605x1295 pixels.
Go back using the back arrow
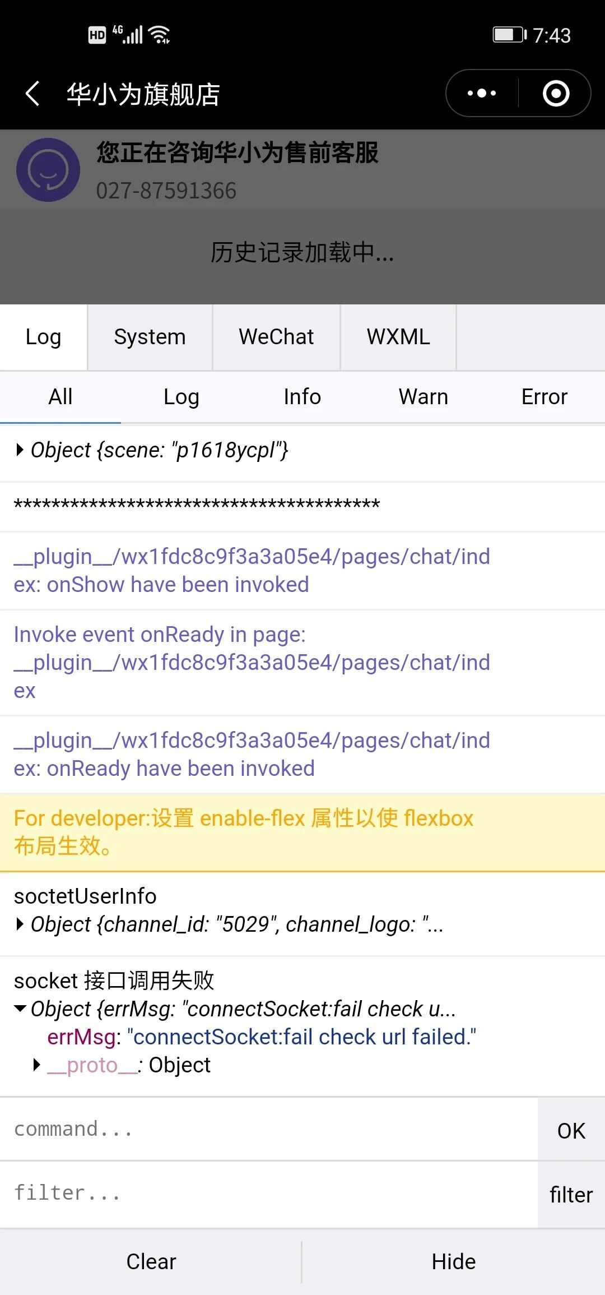tap(32, 93)
